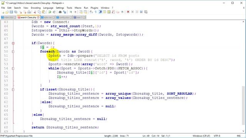Collapse the foreach block at line 50
Screen dimensions: 246x138
(13, 51)
